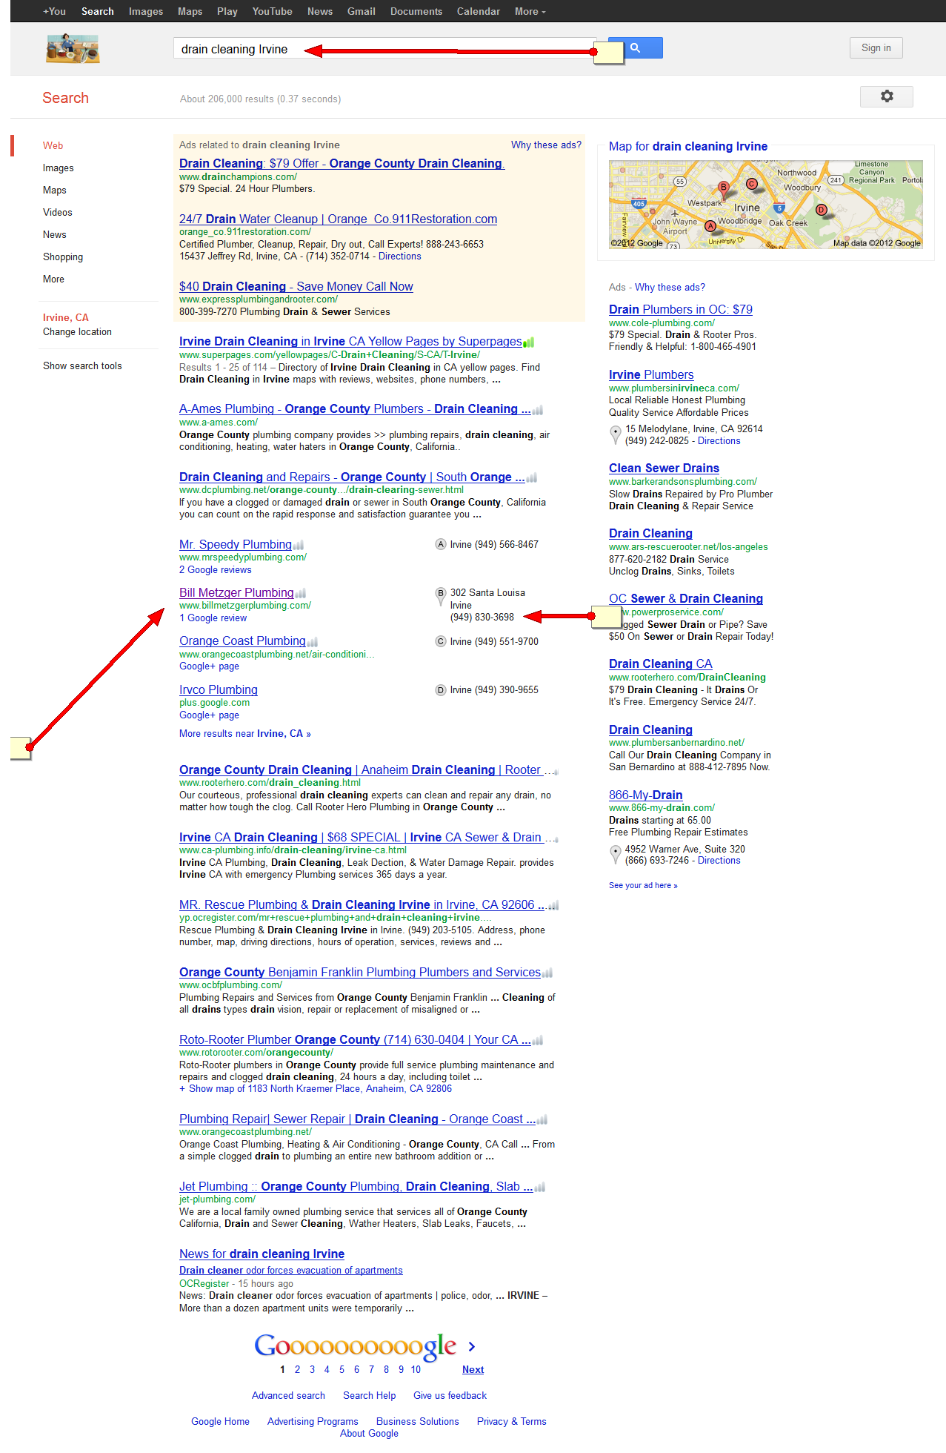Click the preview icon after Bill Metzger Plumbing
The height and width of the screenshot is (1453, 946).
tap(300, 594)
